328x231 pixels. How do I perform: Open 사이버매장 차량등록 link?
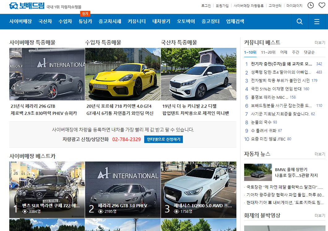coord(248,6)
